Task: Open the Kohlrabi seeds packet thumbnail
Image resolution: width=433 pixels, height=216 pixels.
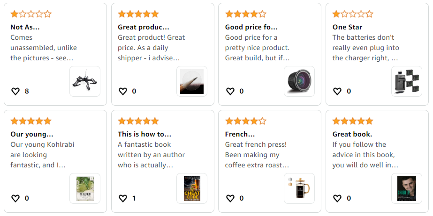Action: pos(85,188)
